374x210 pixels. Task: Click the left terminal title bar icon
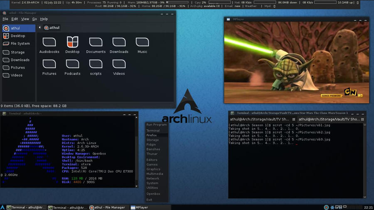point(4,114)
